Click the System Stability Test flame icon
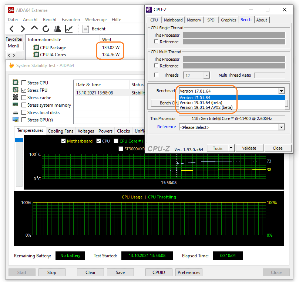This screenshot has height=284, width=299. [x=11, y=66]
